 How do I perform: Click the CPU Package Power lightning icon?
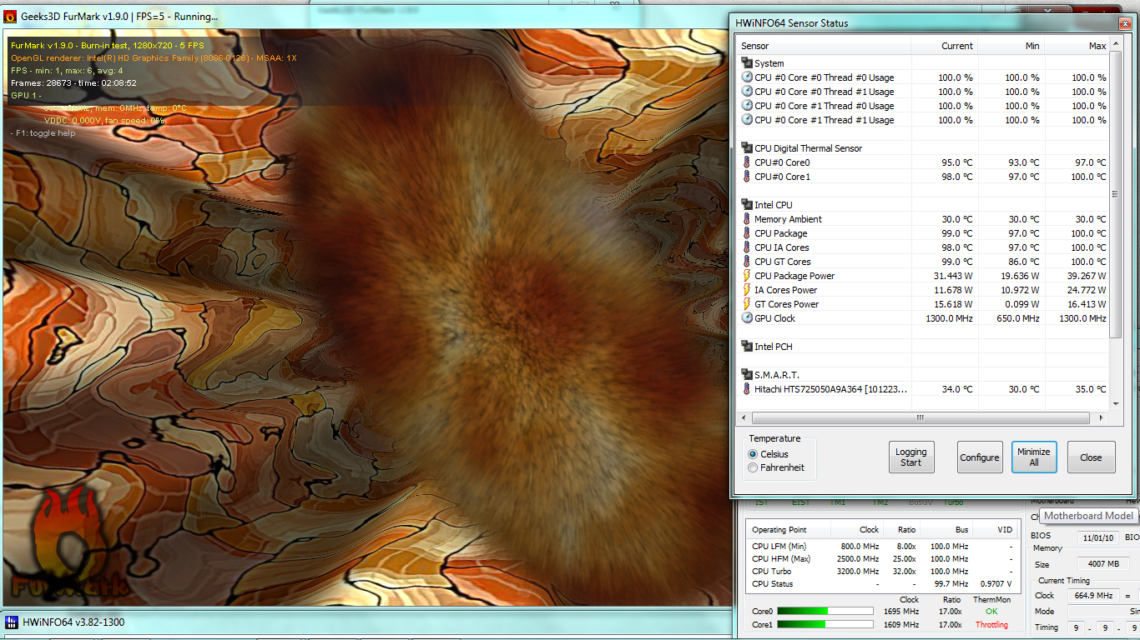747,276
